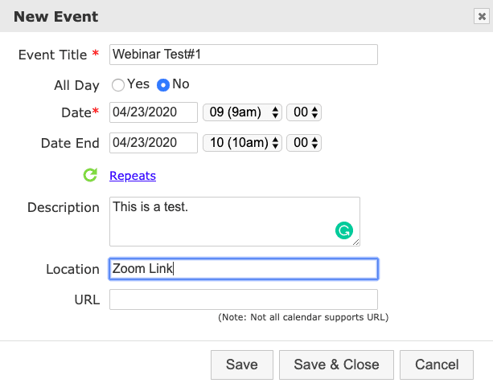Screen dimensions: 493x387
Task: Open the start minutes dropdown
Action: (x=304, y=113)
